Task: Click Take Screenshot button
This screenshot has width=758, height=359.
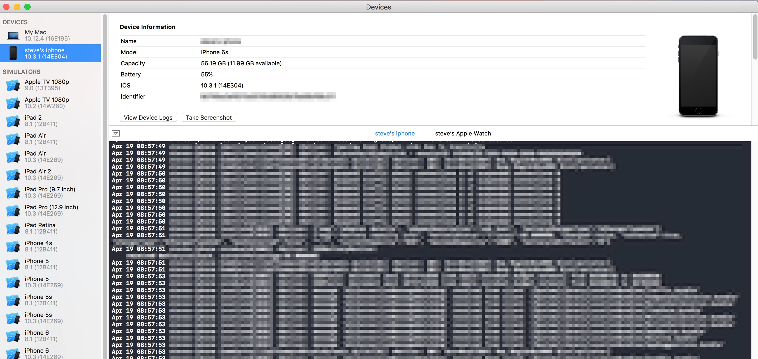Action: click(x=208, y=118)
